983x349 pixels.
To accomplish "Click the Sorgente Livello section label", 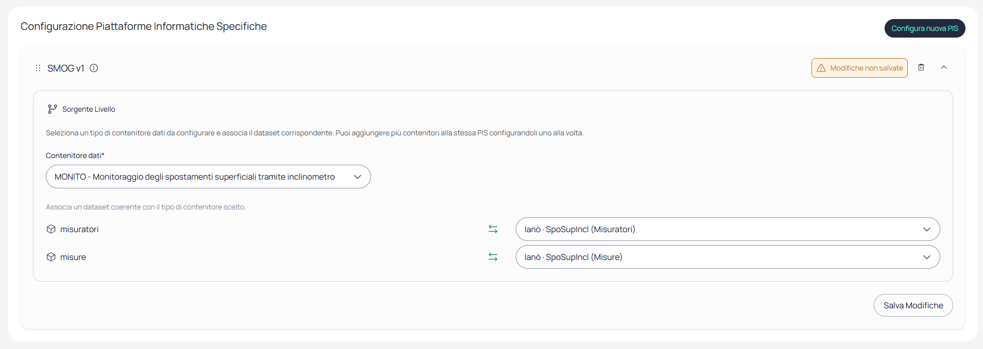I will coord(89,109).
